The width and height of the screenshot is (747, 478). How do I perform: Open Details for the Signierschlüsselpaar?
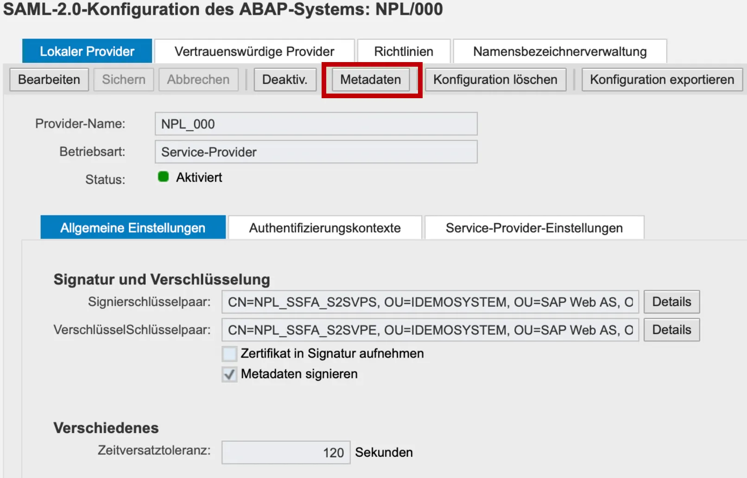click(671, 302)
